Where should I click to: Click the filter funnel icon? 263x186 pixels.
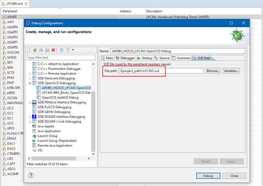click(x=68, y=50)
